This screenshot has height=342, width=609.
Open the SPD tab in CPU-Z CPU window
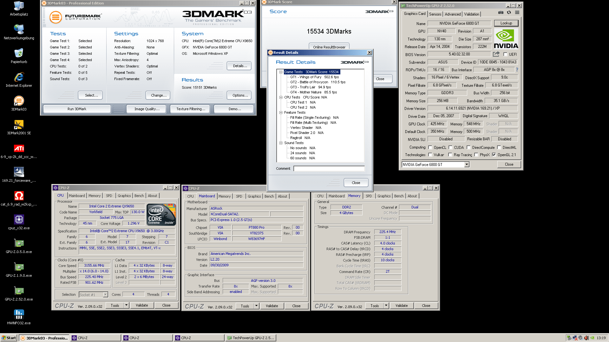tap(109, 196)
